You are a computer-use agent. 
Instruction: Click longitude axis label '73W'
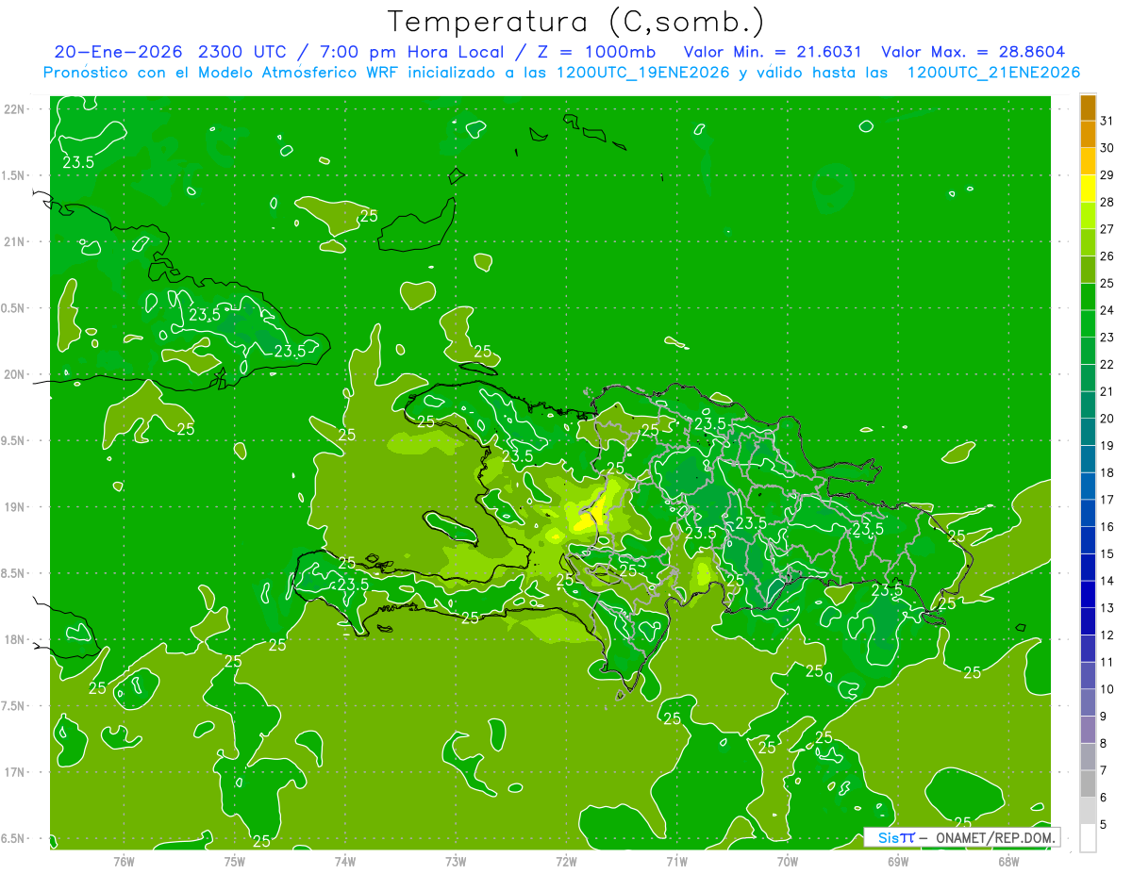tap(456, 862)
